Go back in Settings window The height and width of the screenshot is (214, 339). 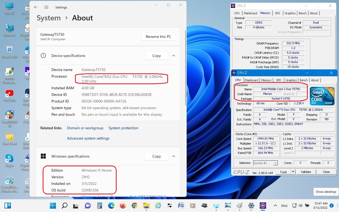pyautogui.click(x=36, y=7)
